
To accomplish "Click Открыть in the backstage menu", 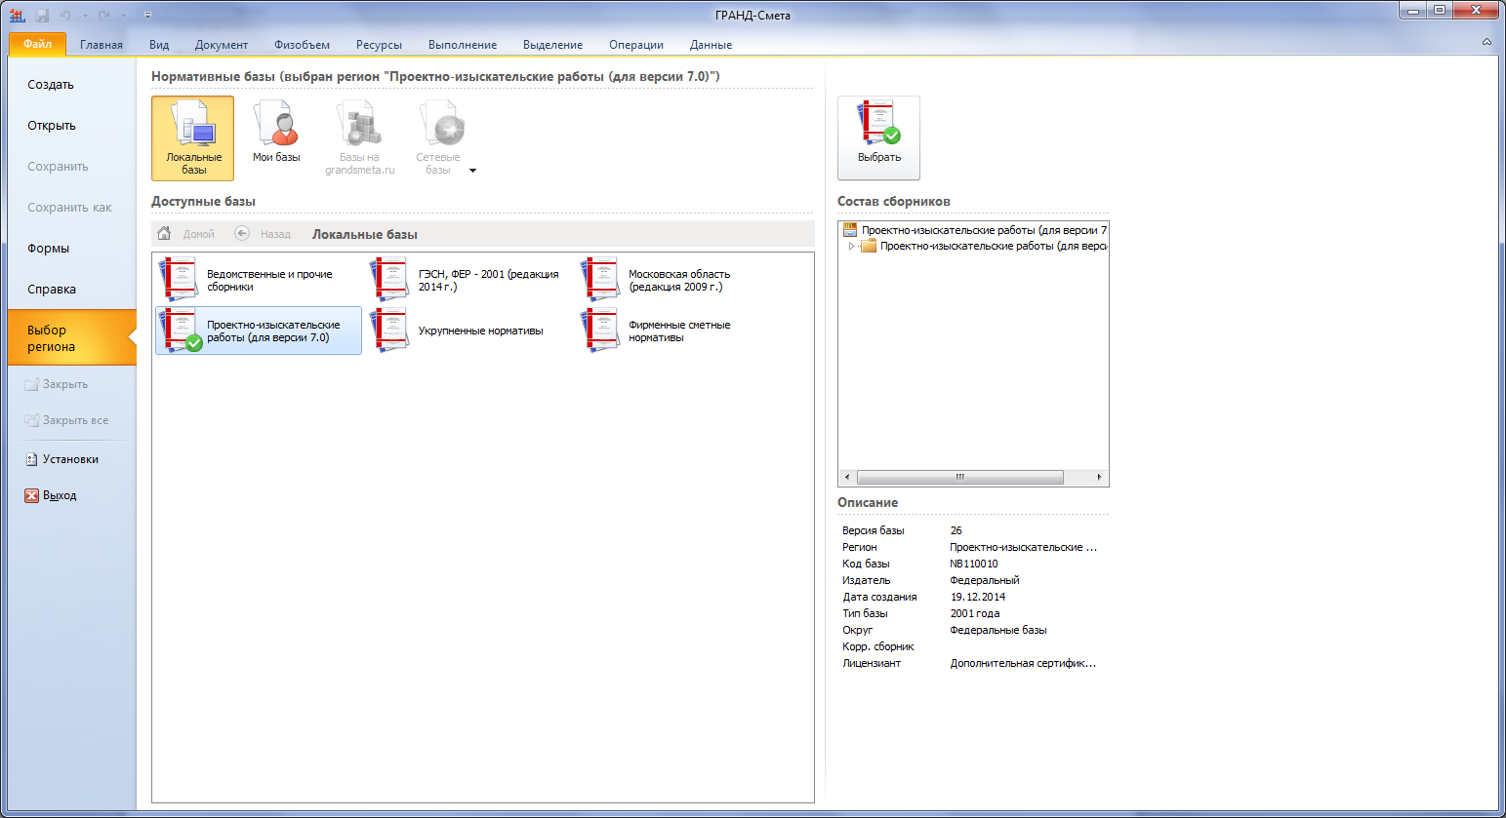I will point(71,126).
